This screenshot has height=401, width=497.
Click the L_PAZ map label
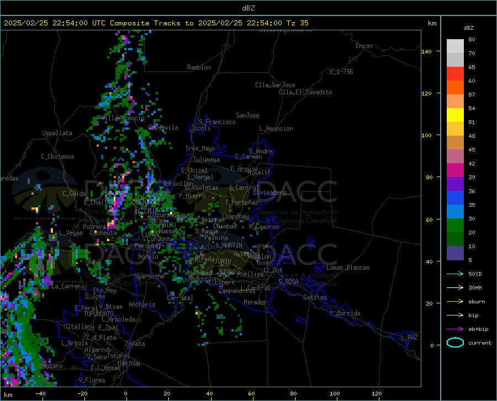(409, 338)
